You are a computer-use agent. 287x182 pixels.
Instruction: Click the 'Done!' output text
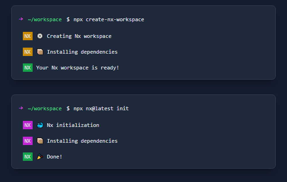pyautogui.click(x=54, y=157)
